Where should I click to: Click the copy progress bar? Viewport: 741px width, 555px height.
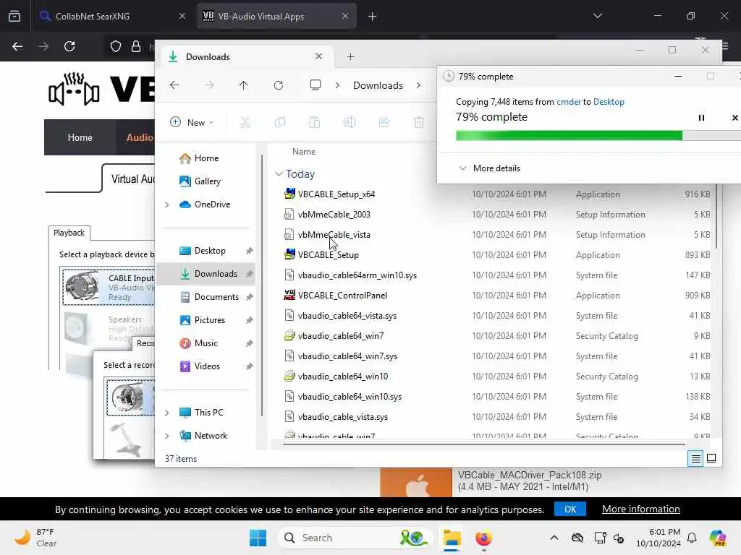pos(598,136)
